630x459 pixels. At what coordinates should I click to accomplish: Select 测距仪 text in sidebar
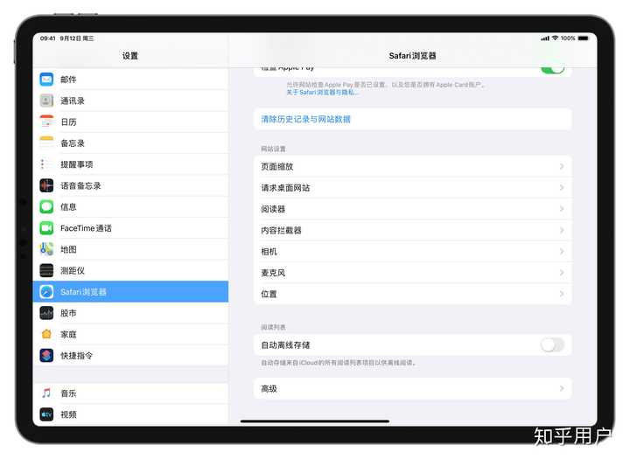coord(73,271)
